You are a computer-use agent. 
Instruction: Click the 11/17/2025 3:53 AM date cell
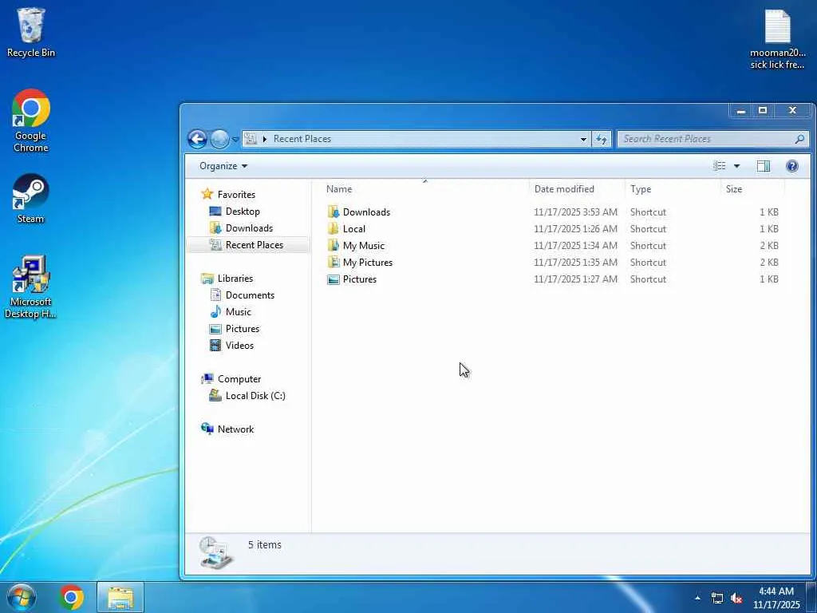click(x=575, y=212)
